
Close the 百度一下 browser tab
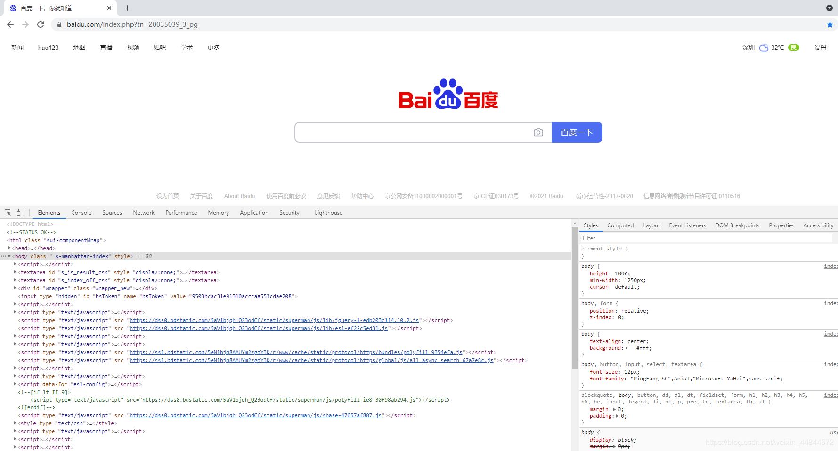[109, 8]
